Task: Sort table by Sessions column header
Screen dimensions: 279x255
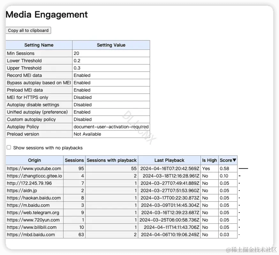Action: pyautogui.click(x=74, y=160)
